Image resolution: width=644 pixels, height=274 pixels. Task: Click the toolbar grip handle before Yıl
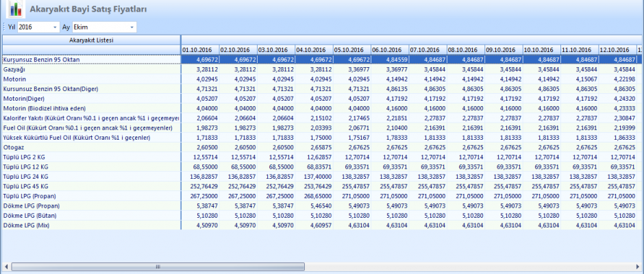[3, 27]
